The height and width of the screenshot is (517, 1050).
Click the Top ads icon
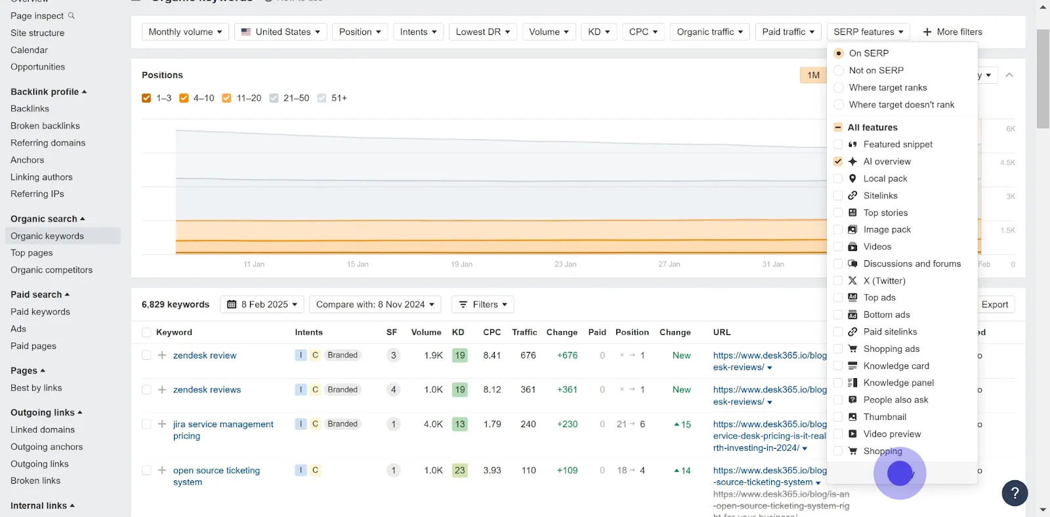(x=852, y=297)
